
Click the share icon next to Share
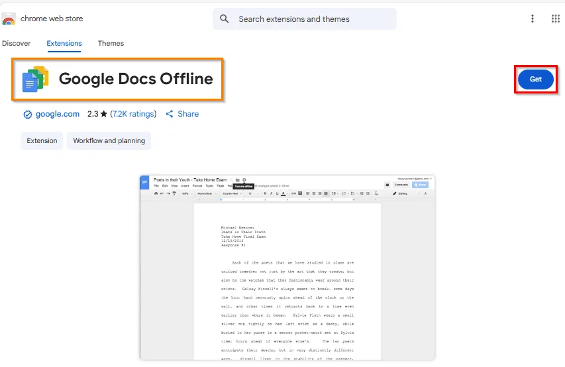(x=170, y=114)
